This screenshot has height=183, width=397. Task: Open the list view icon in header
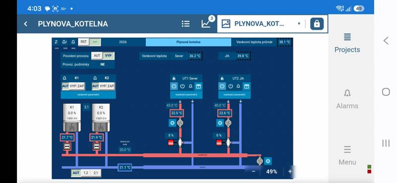coord(186,24)
